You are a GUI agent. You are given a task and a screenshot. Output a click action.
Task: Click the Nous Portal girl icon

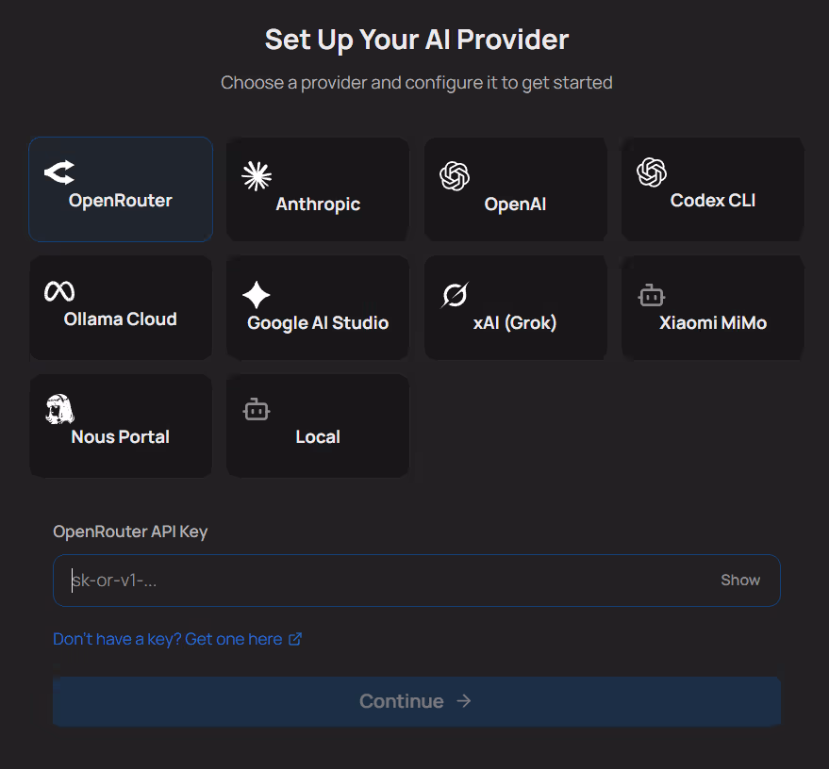tap(59, 409)
